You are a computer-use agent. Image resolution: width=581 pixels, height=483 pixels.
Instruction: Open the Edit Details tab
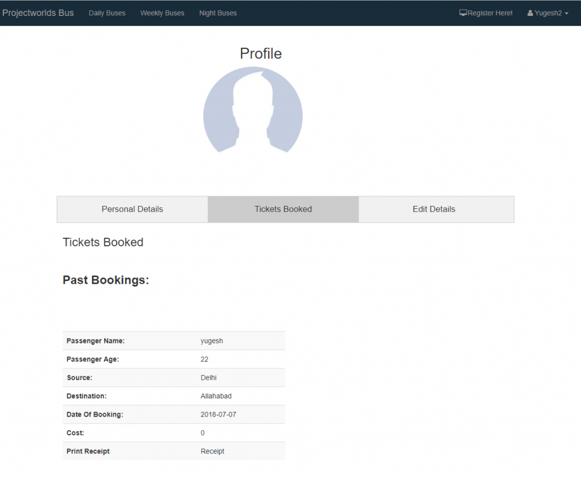(433, 209)
